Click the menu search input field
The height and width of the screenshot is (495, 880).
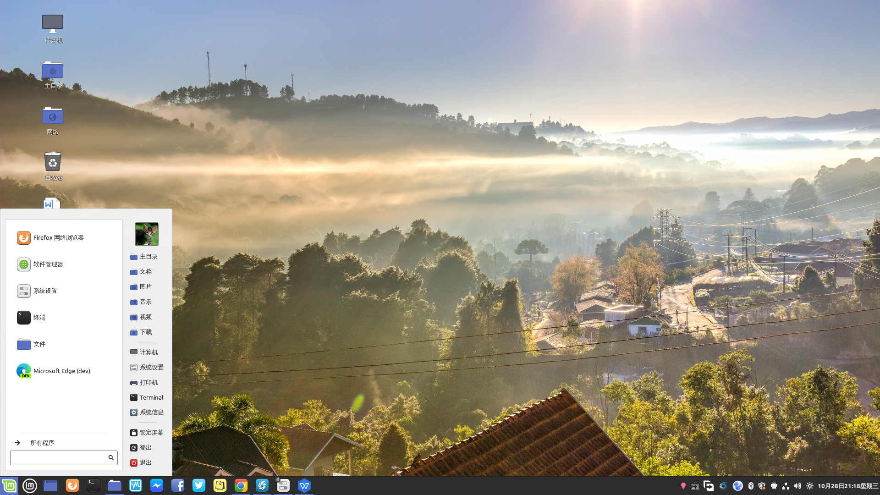pos(64,457)
